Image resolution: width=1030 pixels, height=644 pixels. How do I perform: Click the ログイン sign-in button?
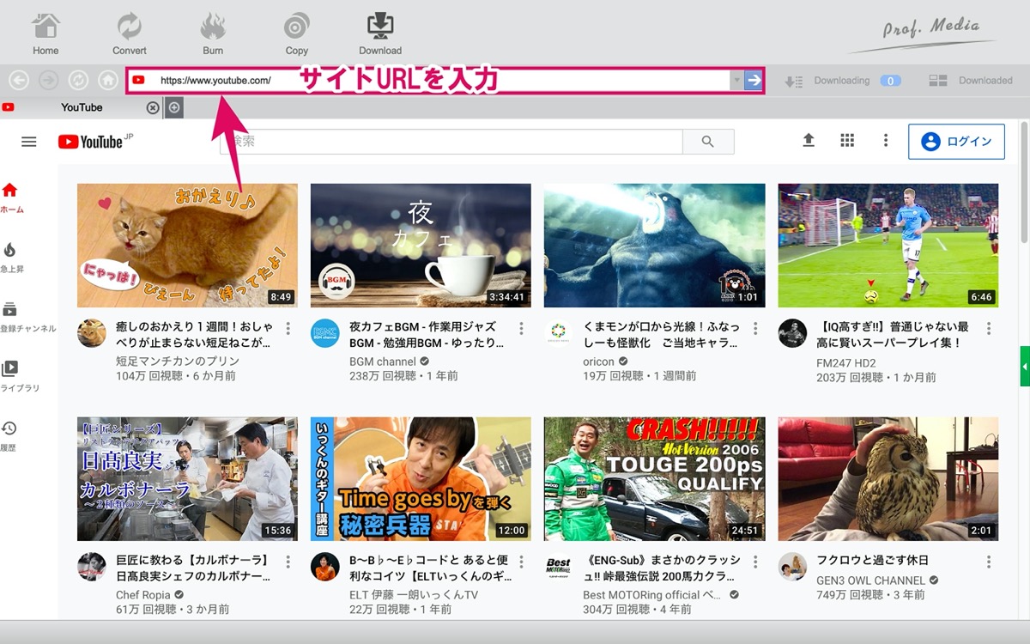pyautogui.click(x=956, y=142)
